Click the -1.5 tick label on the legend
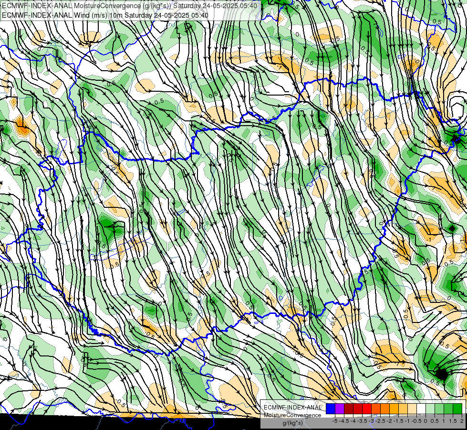 tap(398, 421)
